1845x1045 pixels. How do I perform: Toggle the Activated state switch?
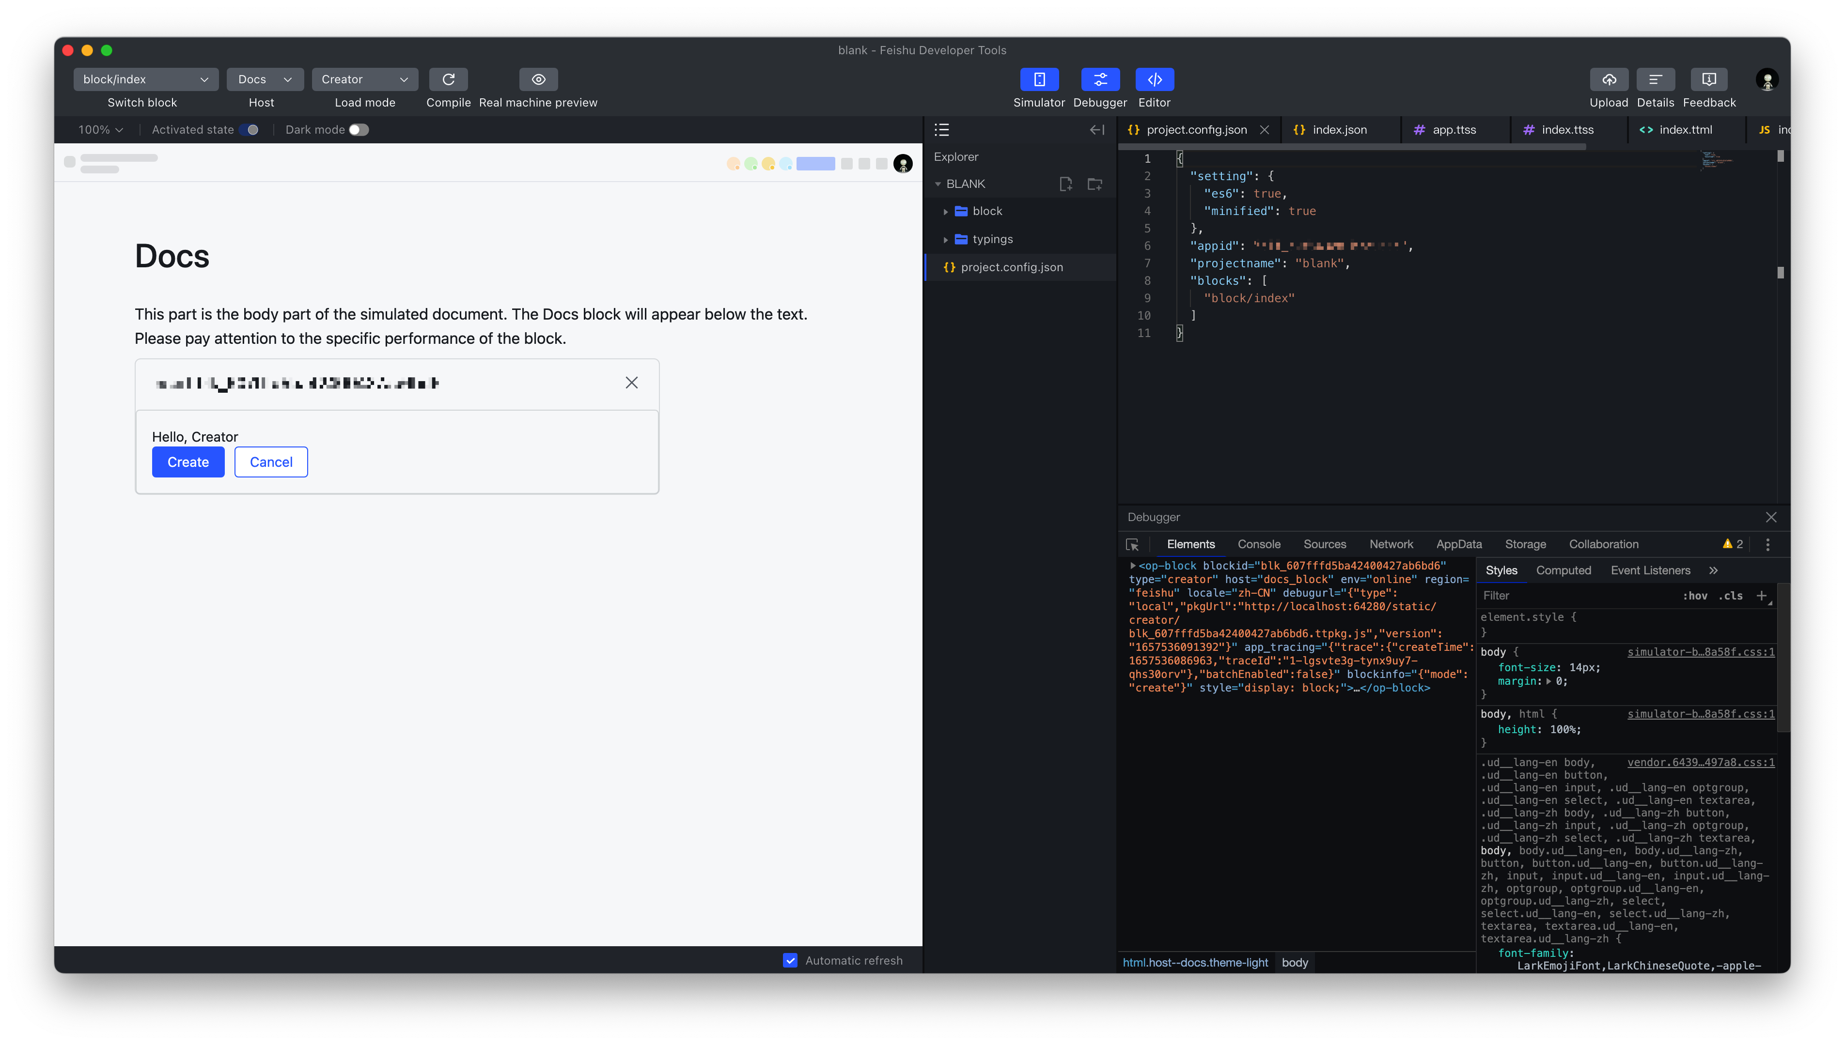(250, 129)
